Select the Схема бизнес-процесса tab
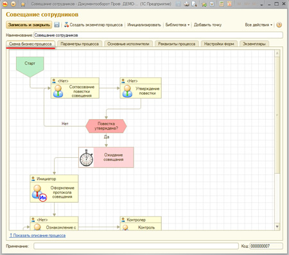Screen dimensions: 289x255 [30, 44]
